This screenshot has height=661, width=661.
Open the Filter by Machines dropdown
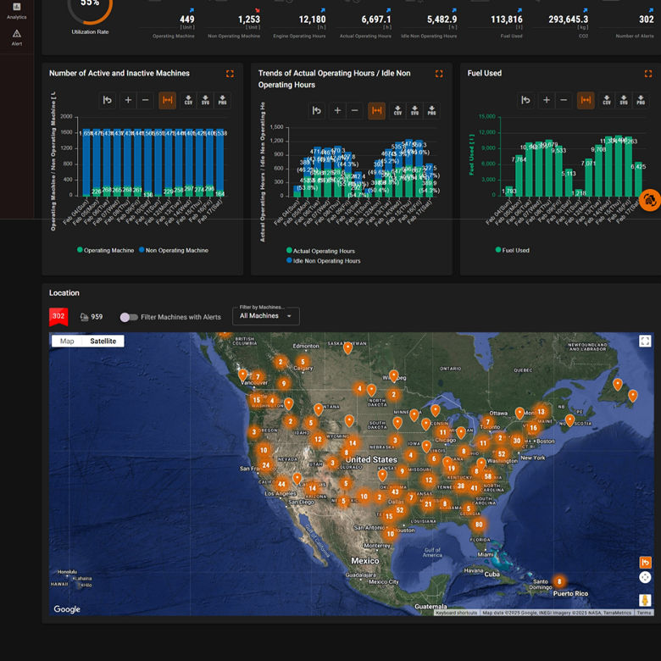click(x=266, y=316)
